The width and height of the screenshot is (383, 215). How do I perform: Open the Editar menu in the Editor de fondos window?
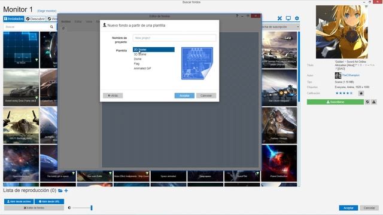[78, 21]
